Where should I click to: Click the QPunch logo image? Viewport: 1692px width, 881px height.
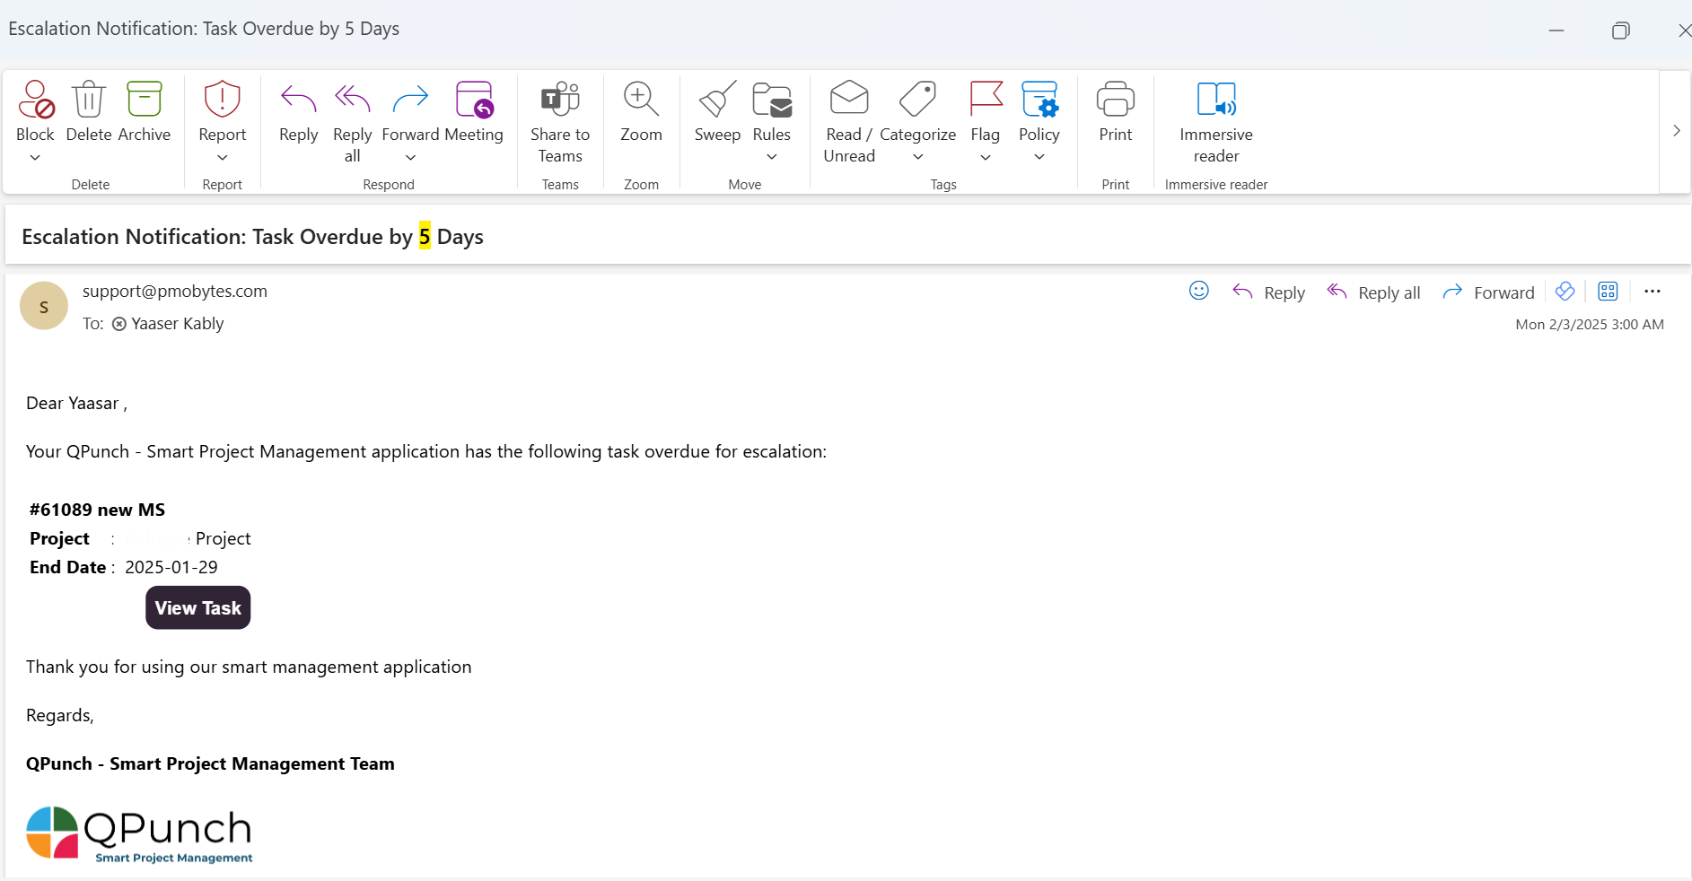139,835
